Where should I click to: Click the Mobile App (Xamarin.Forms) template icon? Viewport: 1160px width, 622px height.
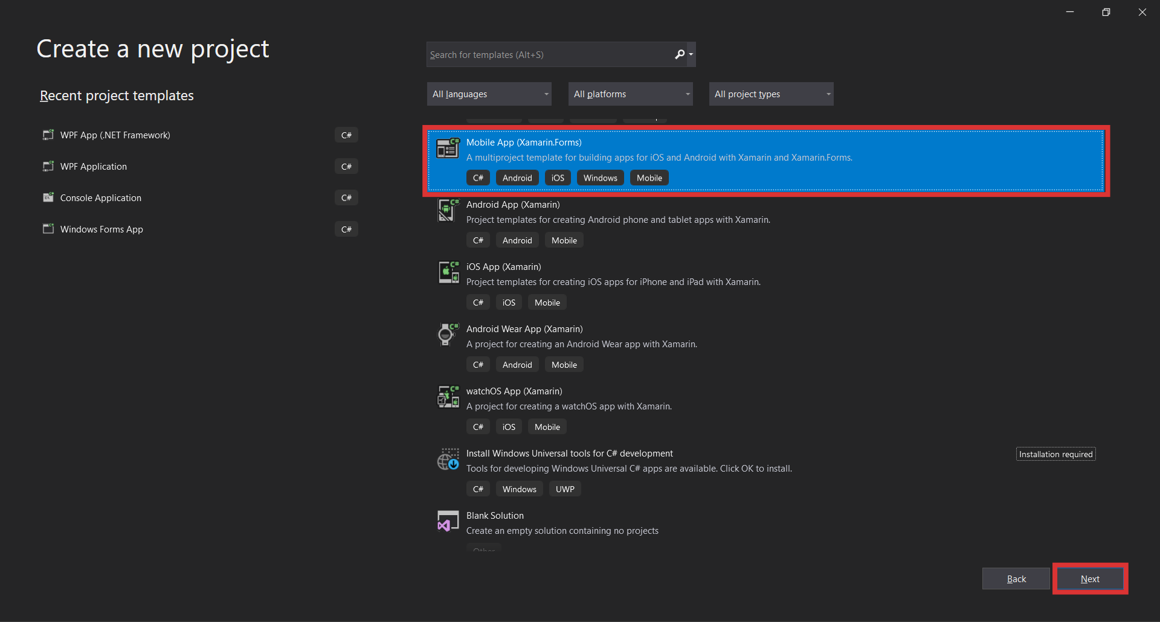tap(448, 148)
